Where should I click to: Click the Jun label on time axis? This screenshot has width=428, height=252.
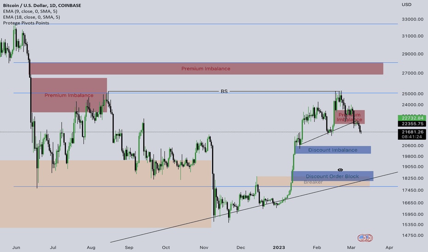[16, 247]
